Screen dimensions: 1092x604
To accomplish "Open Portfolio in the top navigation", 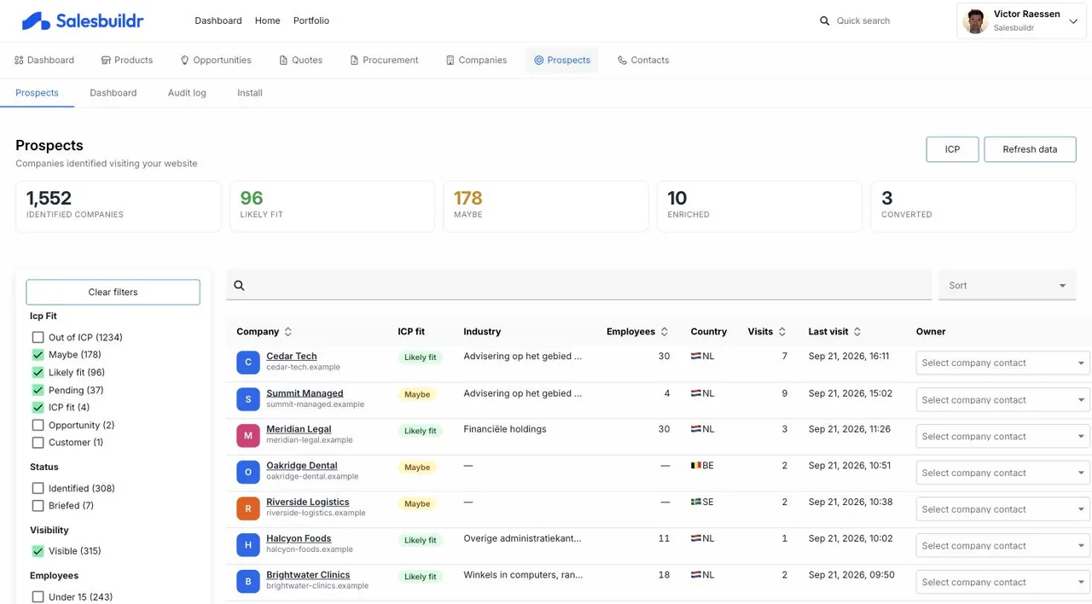I will pyautogui.click(x=311, y=20).
